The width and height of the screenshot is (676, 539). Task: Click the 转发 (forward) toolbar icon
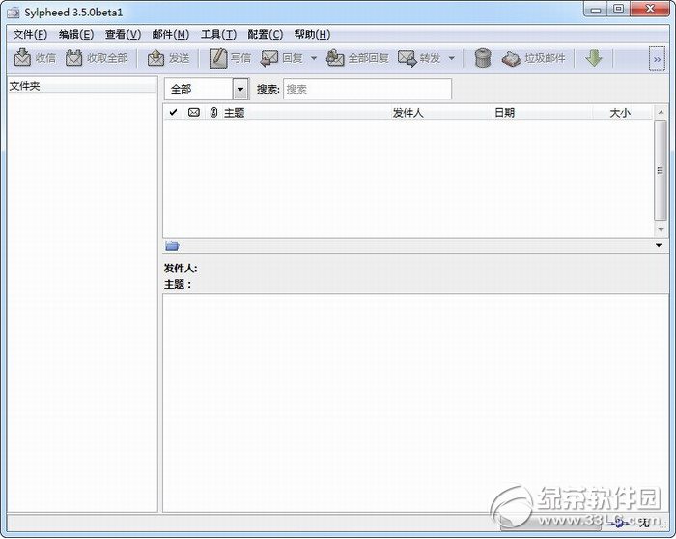(x=407, y=58)
